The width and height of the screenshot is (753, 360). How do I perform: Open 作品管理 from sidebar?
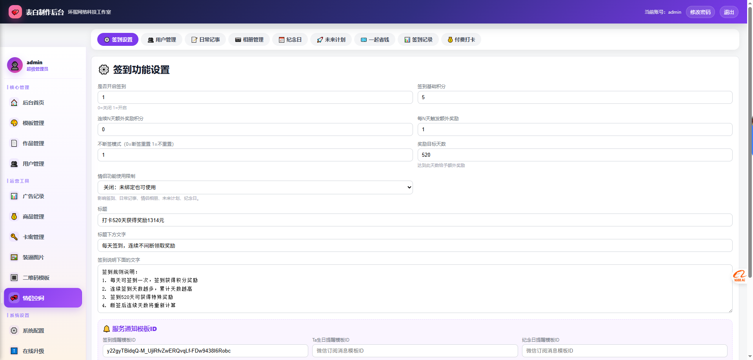click(43, 143)
